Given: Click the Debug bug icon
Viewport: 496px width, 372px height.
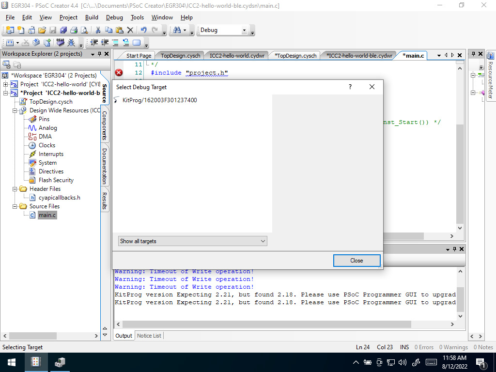Looking at the screenshot, I should tap(71, 43).
